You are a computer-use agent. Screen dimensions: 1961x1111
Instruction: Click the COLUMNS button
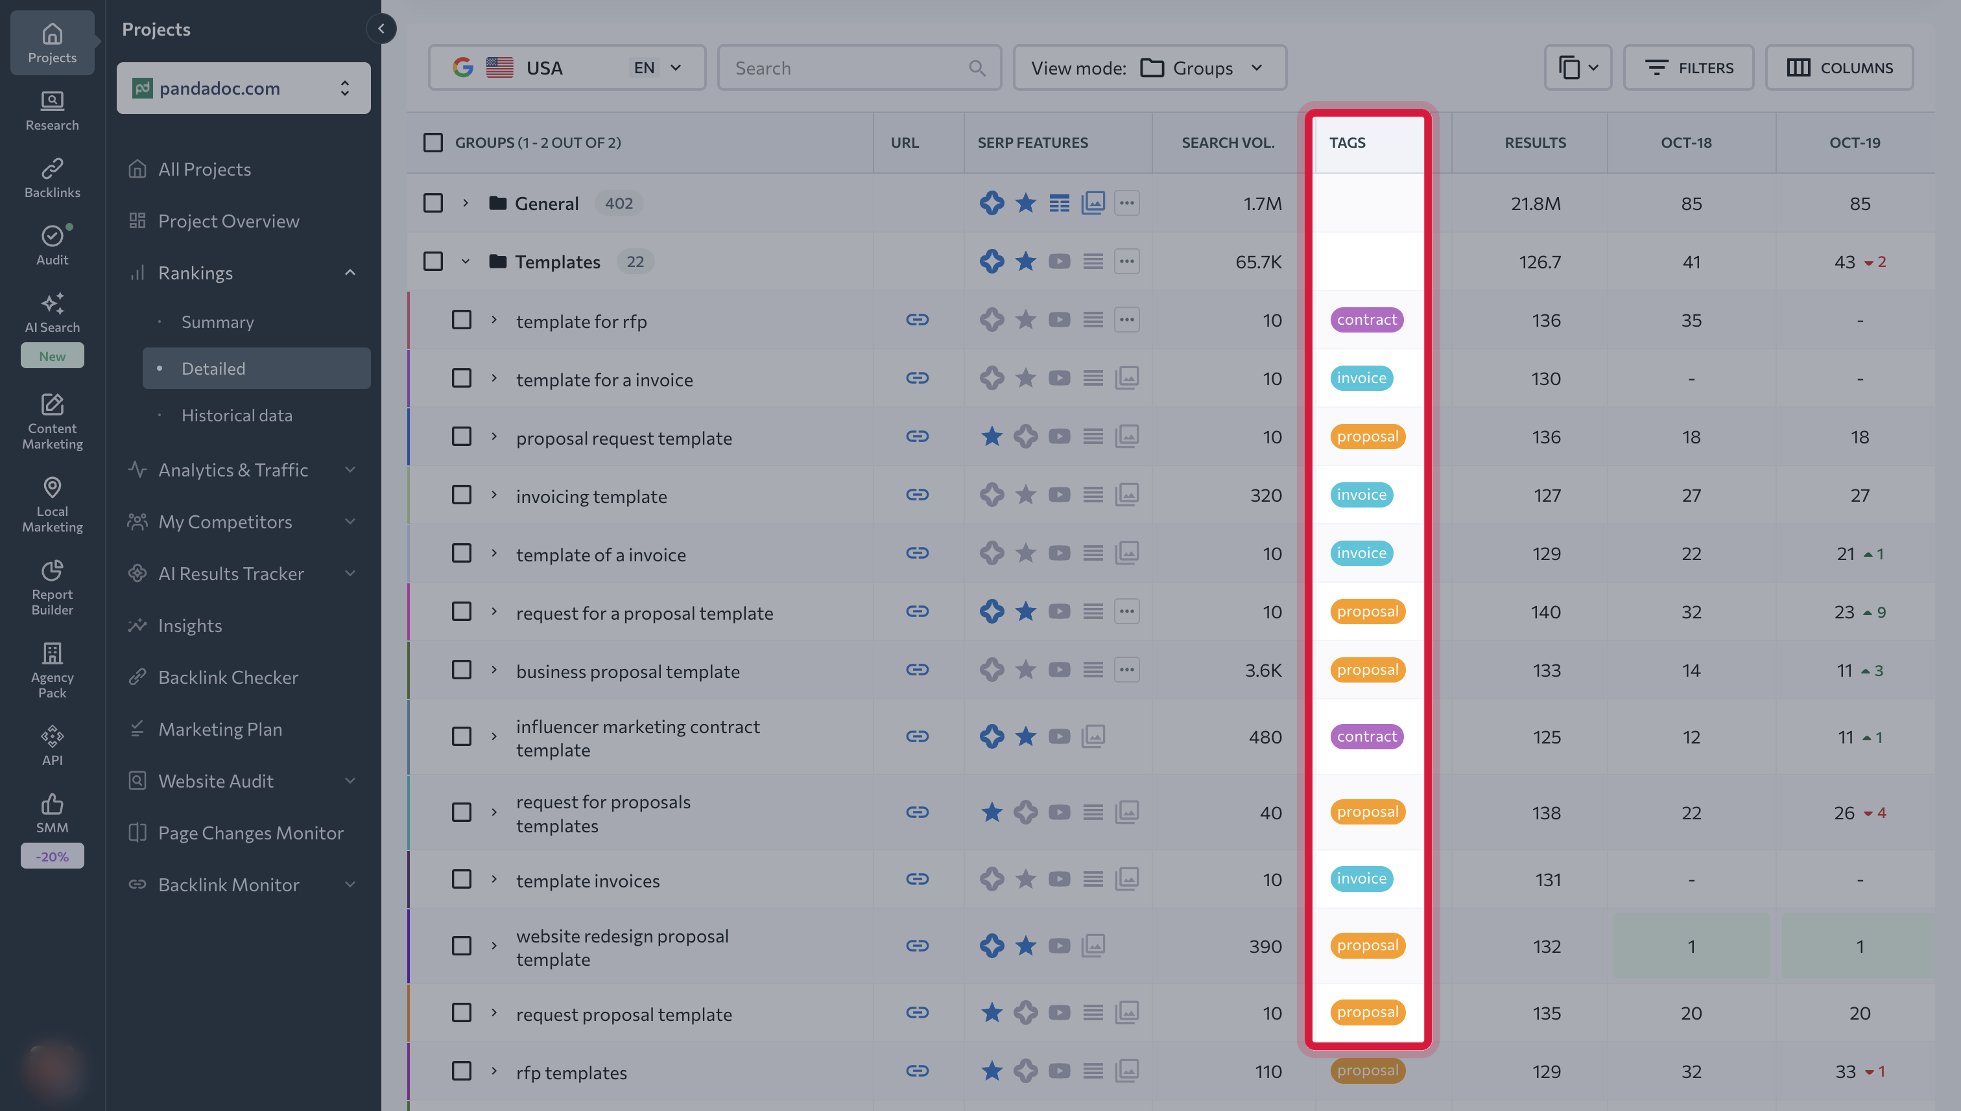tap(1839, 68)
